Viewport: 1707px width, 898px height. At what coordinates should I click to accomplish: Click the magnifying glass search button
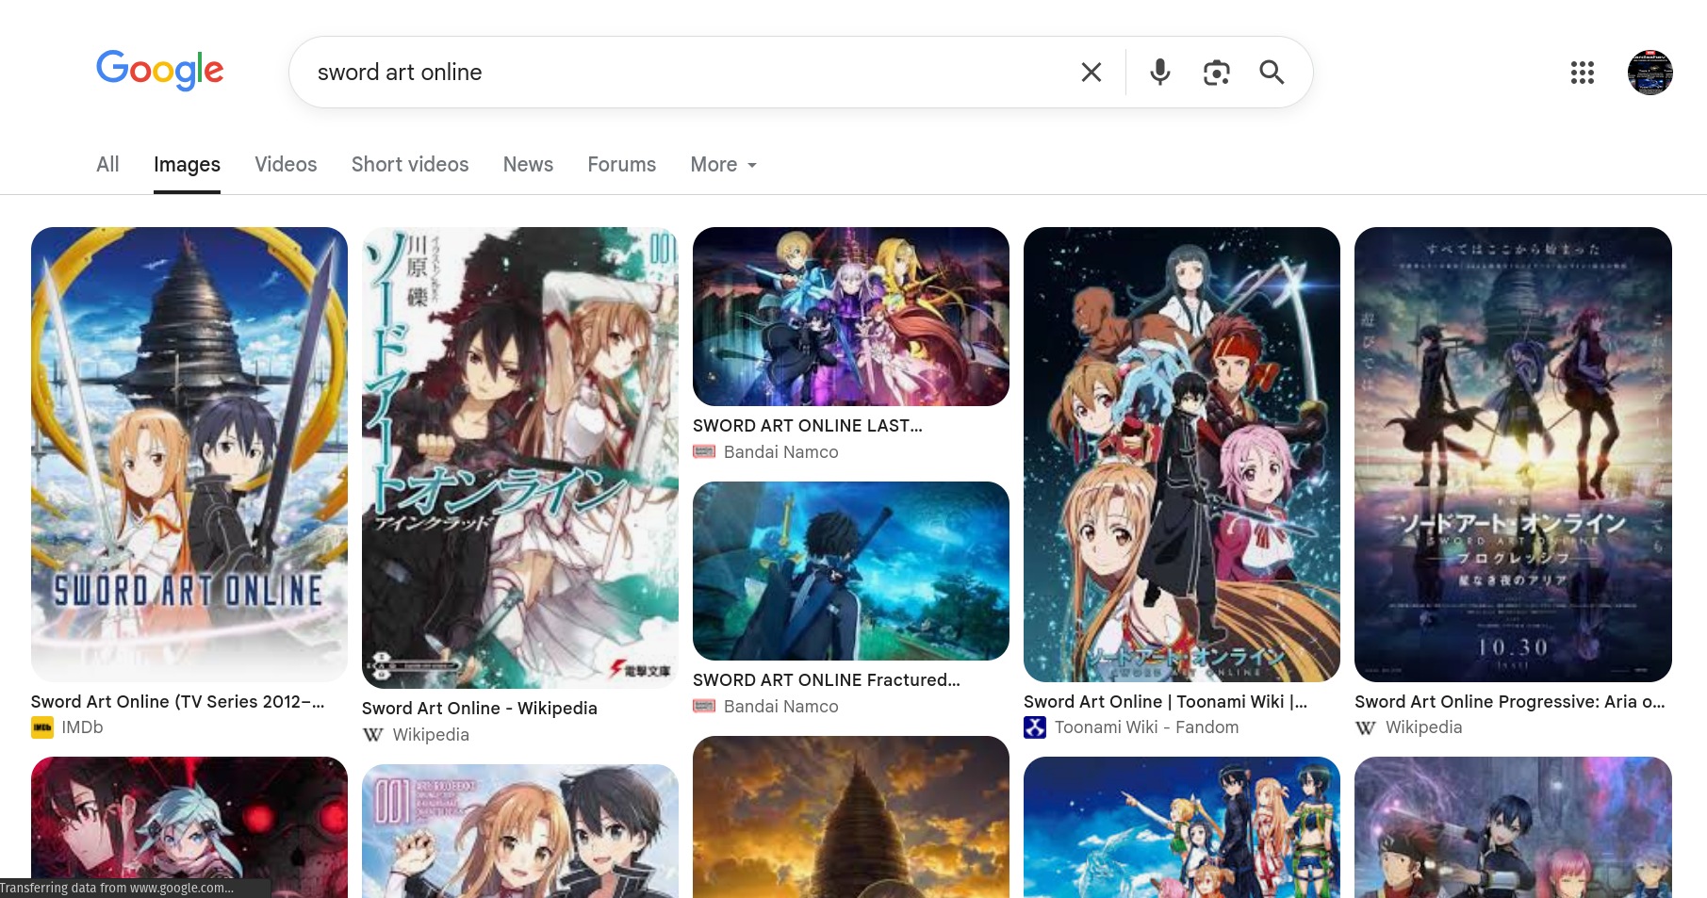[1272, 73]
